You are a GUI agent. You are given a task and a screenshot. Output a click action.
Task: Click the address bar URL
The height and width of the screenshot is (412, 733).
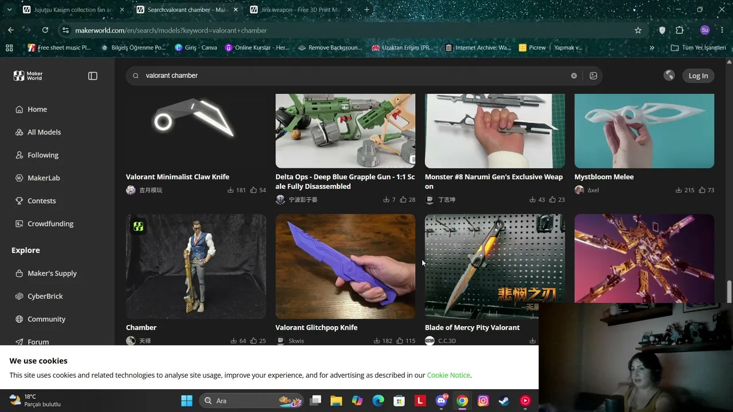click(171, 30)
